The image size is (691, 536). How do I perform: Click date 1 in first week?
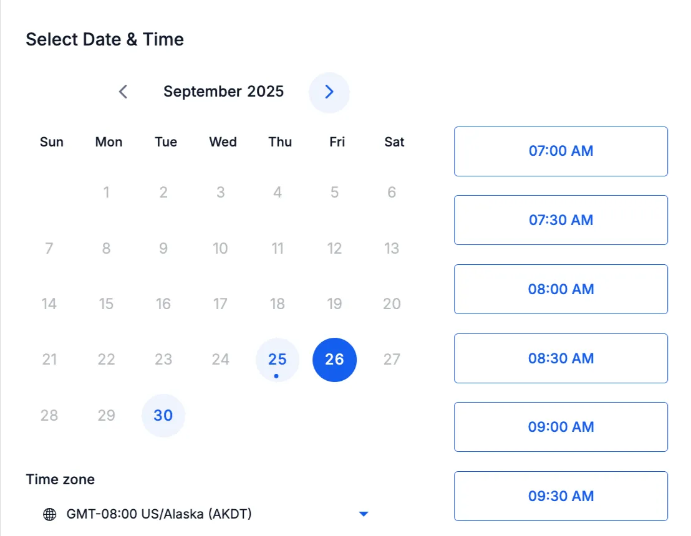[106, 193]
